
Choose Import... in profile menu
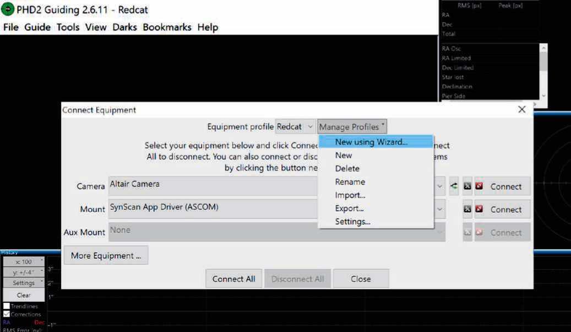pos(376,195)
